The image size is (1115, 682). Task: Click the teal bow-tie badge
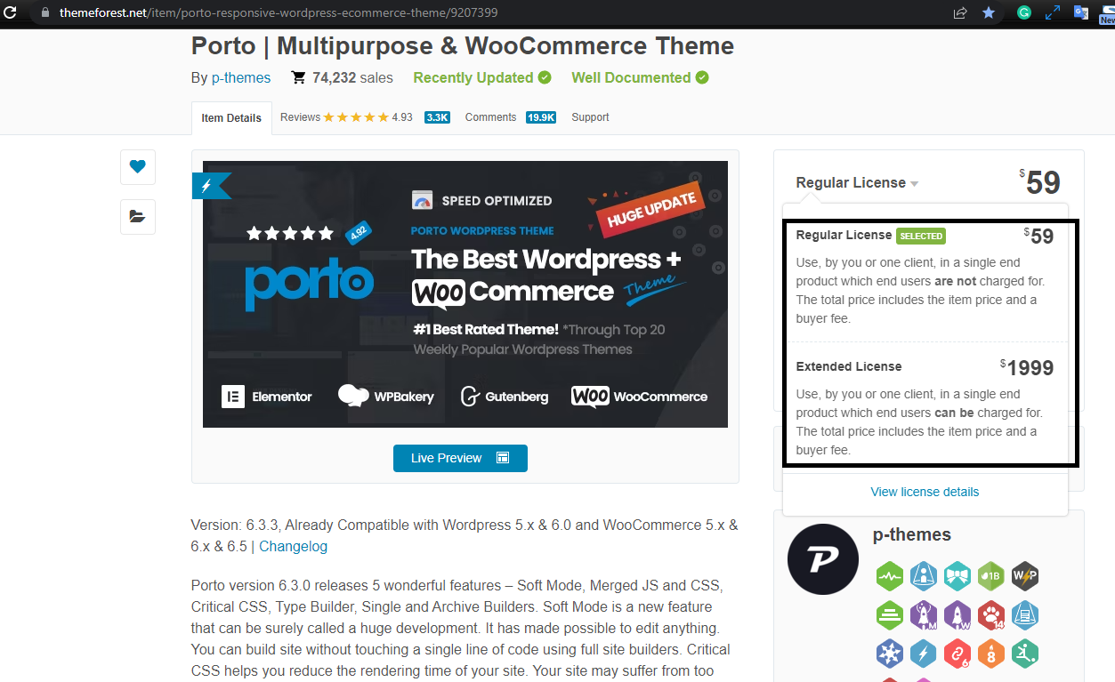click(x=957, y=576)
